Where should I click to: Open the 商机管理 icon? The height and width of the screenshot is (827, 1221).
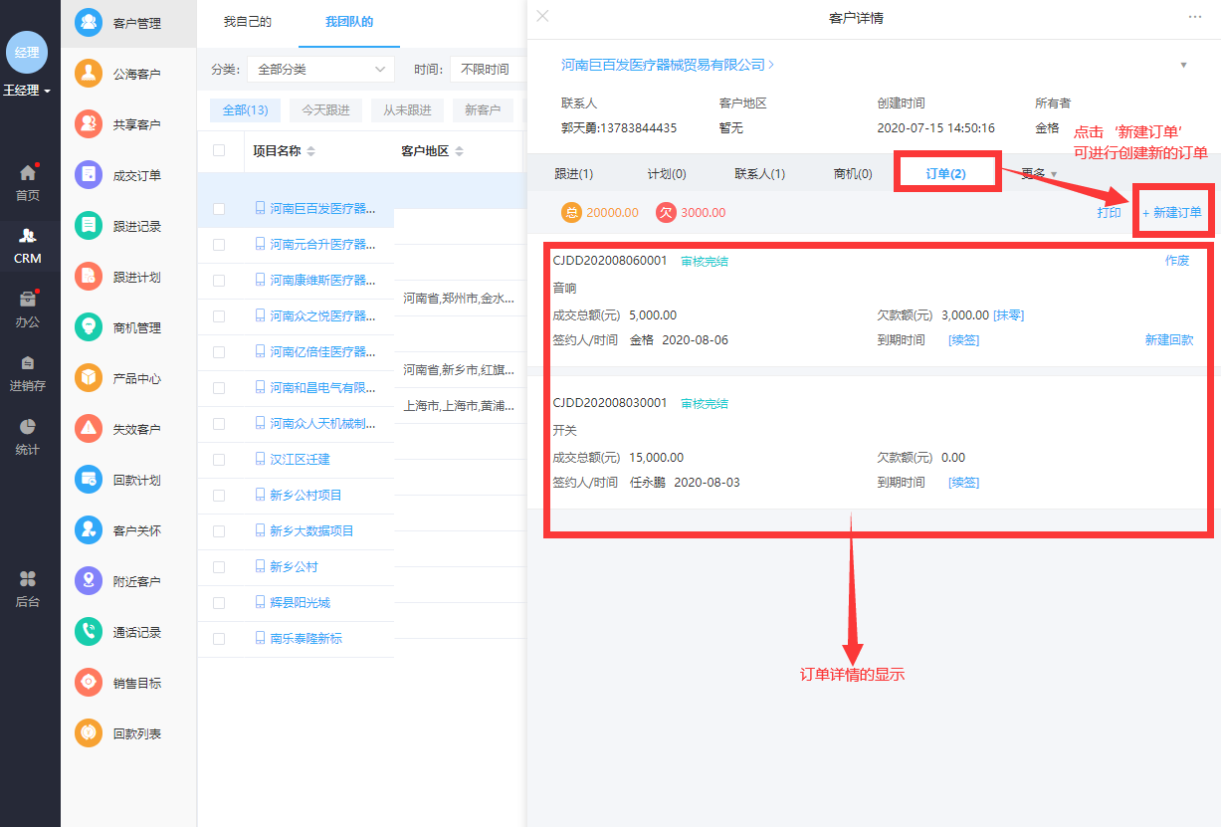89,327
